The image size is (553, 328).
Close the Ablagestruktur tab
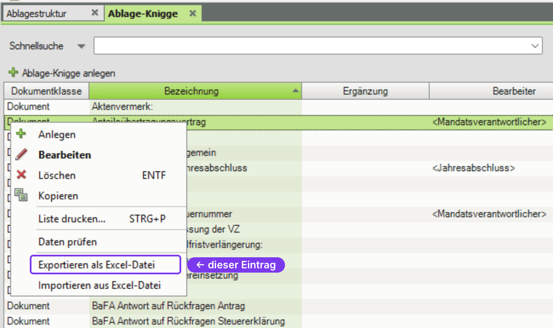[x=95, y=13]
